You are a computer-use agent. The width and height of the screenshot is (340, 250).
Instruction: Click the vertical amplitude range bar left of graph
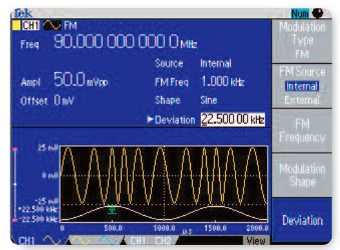tap(15, 184)
